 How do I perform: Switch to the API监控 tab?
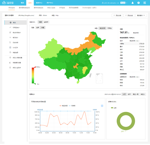click(x=62, y=8)
